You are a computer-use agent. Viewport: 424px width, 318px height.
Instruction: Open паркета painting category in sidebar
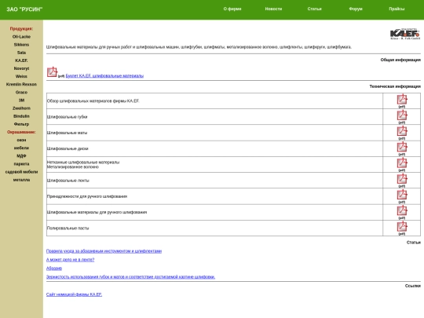[x=21, y=164]
